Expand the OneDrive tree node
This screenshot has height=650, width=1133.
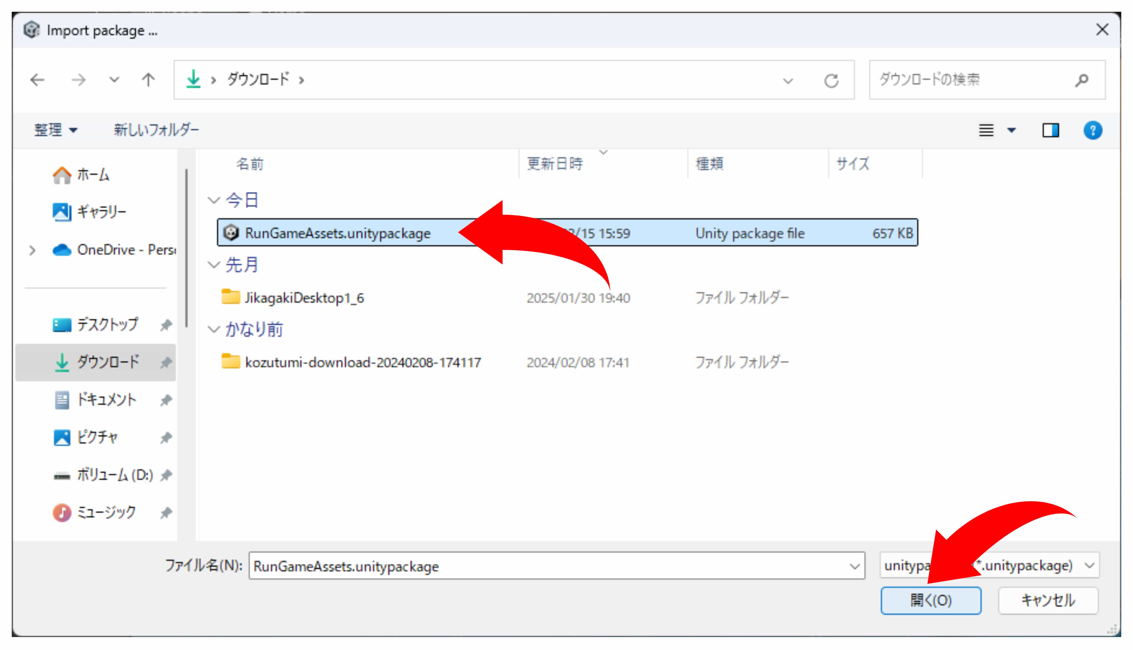(x=32, y=250)
